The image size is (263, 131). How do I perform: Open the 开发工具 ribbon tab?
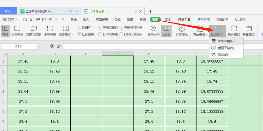184,20
